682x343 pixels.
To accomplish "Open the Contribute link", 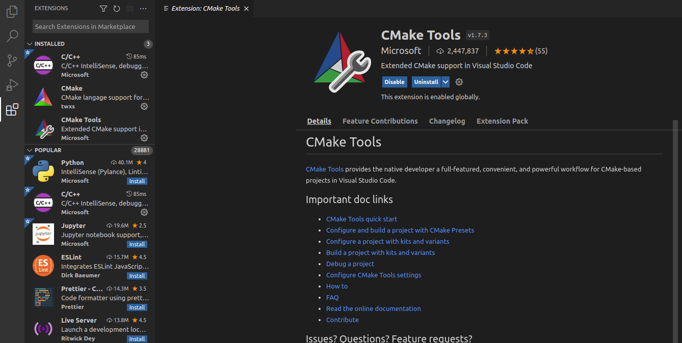I will pyautogui.click(x=343, y=320).
